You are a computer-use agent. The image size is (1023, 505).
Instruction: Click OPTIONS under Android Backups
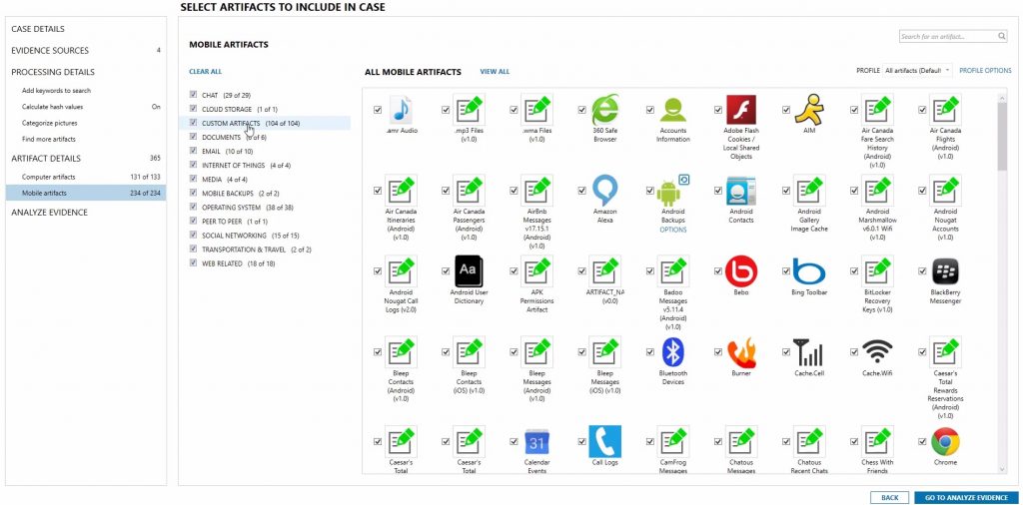pyautogui.click(x=673, y=230)
